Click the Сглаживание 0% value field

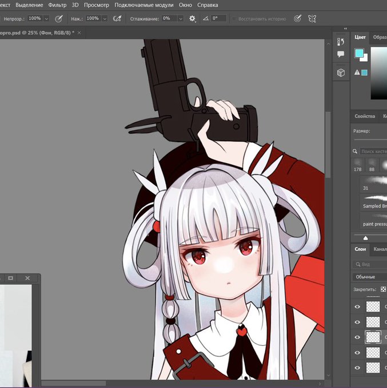[x=170, y=19]
